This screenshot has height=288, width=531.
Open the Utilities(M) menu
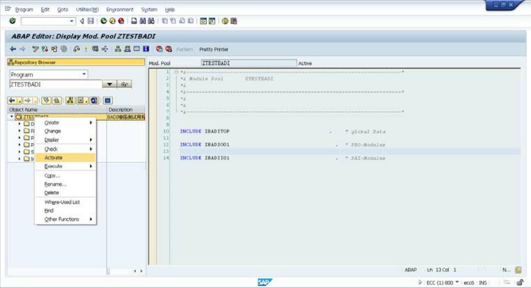[87, 9]
